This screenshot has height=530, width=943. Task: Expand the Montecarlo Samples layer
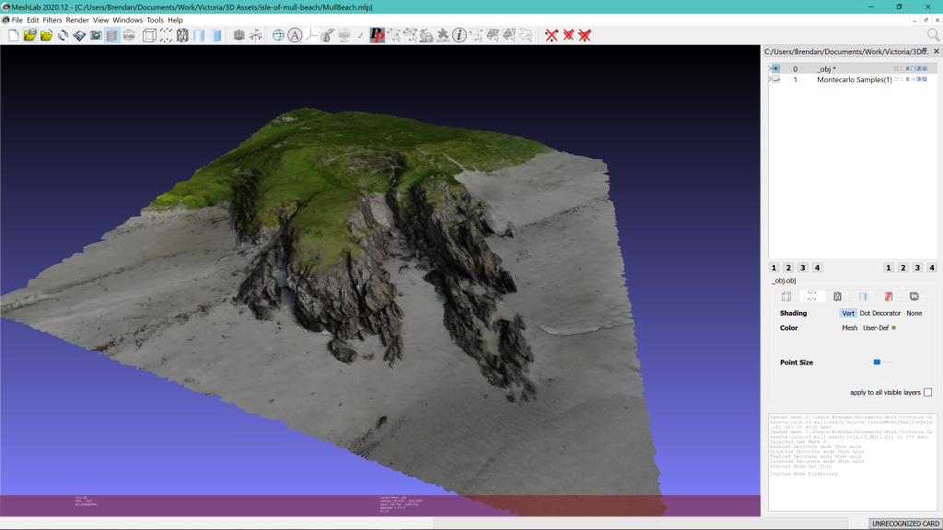[769, 80]
